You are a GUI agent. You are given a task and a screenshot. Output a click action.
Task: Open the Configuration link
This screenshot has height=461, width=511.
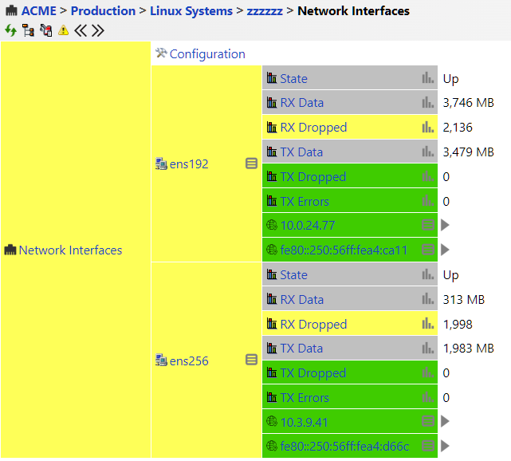click(x=207, y=54)
